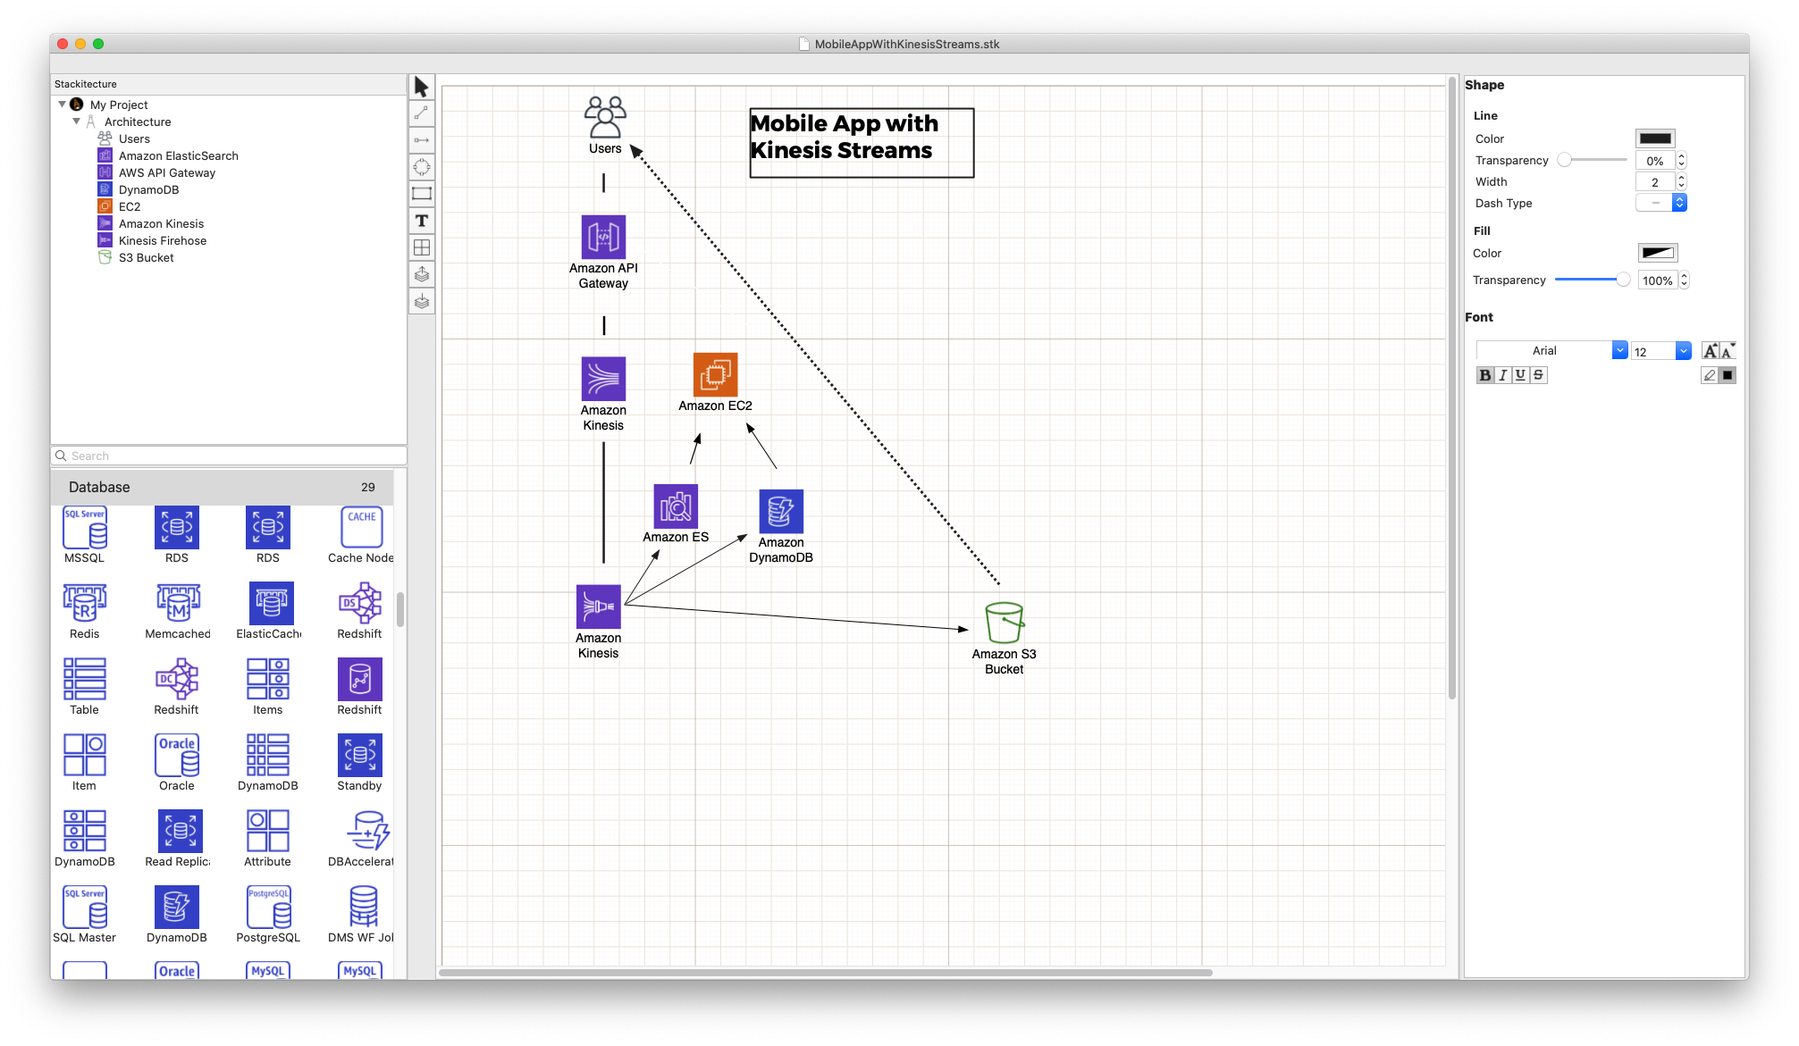Toggle underline text formatting

(x=1519, y=375)
